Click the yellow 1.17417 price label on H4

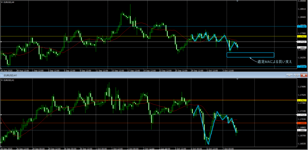tap(302, 36)
